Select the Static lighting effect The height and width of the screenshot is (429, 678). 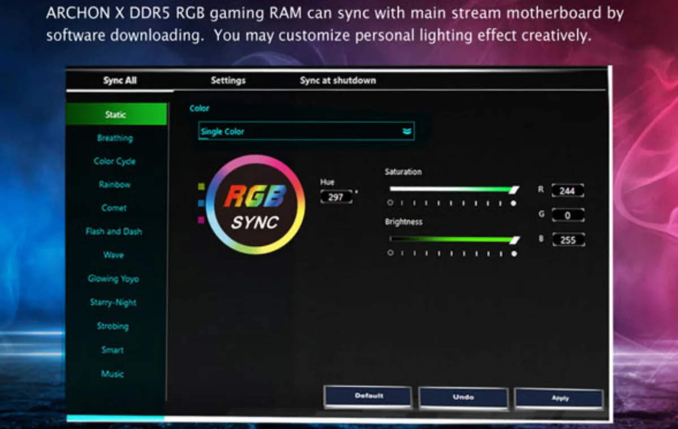(116, 114)
